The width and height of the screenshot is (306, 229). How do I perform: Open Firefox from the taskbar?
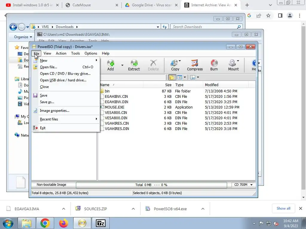coord(64,223)
